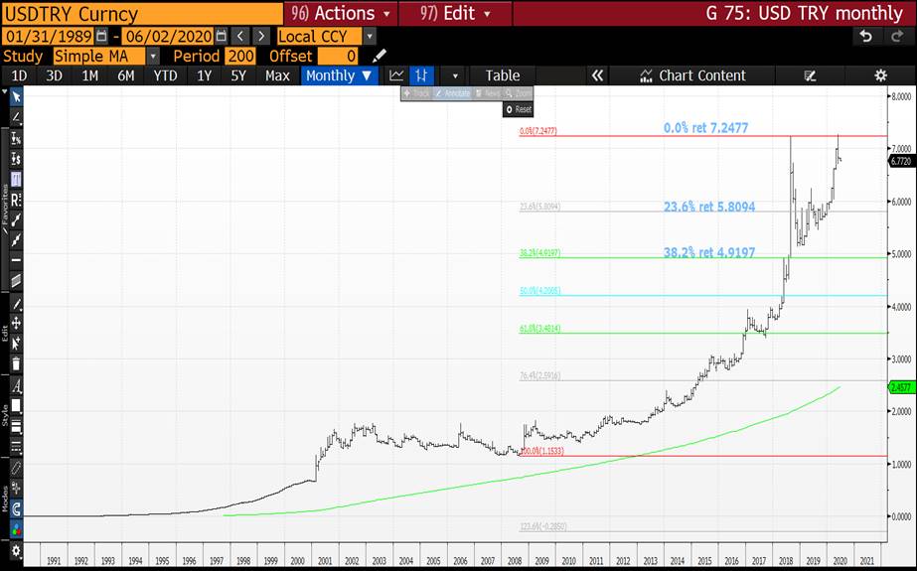Image resolution: width=917 pixels, height=571 pixels.
Task: Toggle Track mode in floating toolbar
Action: click(417, 93)
